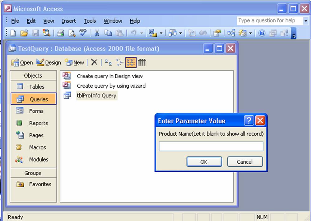Run the Spelling check icon
Image resolution: width=311 pixels, height=221 pixels.
tap(83, 33)
